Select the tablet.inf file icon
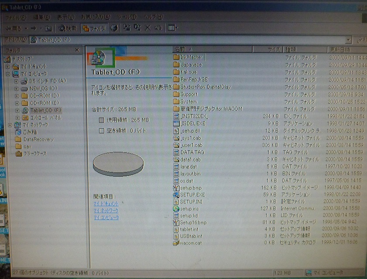This screenshot has width=367, height=279. pos(176,229)
